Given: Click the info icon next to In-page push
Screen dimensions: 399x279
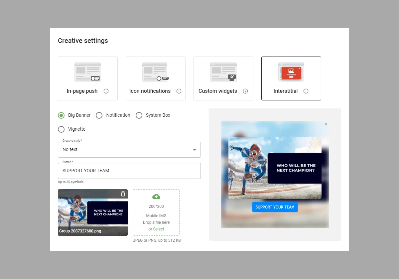Looking at the screenshot, I should [106, 91].
